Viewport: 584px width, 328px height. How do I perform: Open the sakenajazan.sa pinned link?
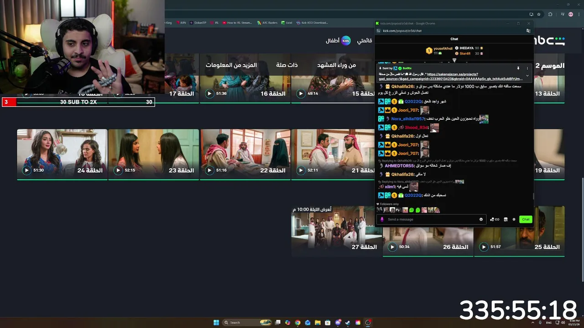(451, 77)
